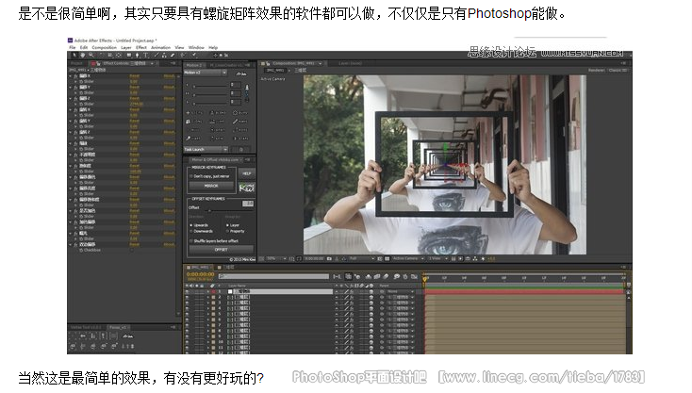The height and width of the screenshot is (393, 692).
Task: Open the Animation menu
Action: pos(160,47)
